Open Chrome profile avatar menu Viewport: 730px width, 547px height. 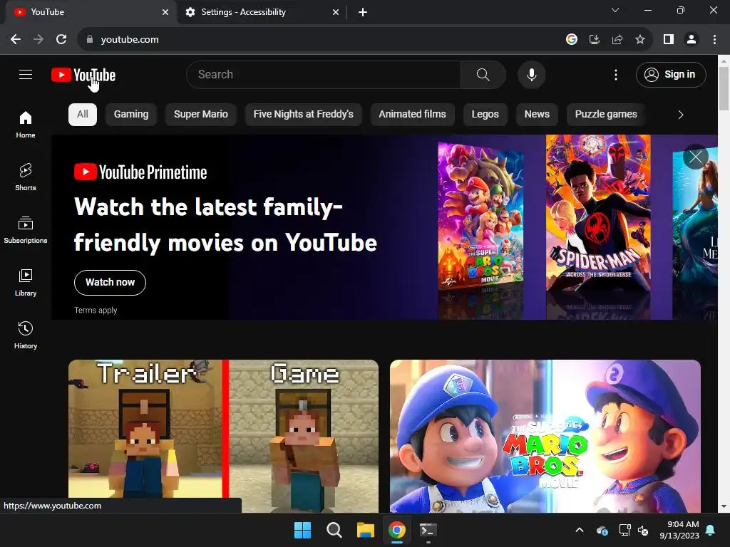[692, 40]
